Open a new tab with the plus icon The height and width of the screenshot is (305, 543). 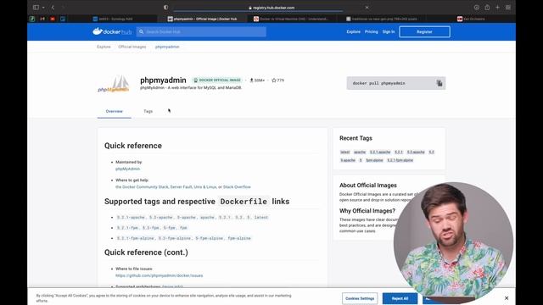[x=498, y=8]
